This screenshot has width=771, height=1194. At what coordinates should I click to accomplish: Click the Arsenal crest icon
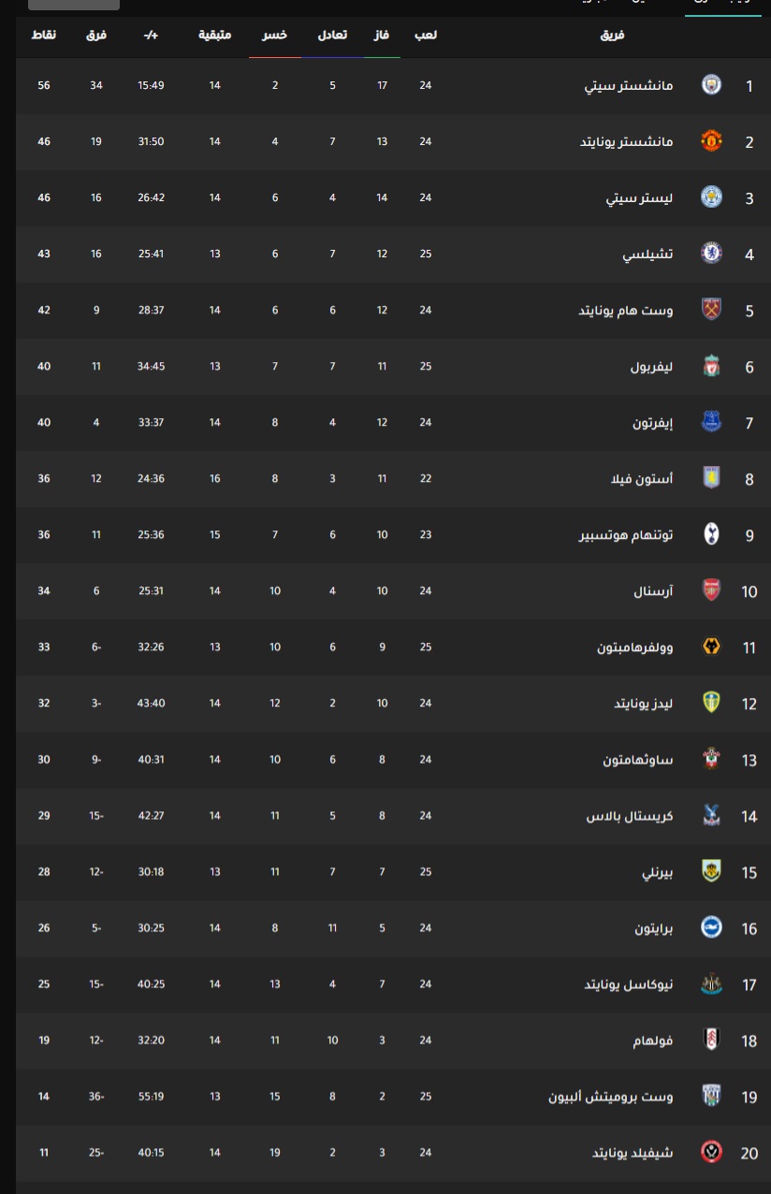click(712, 590)
